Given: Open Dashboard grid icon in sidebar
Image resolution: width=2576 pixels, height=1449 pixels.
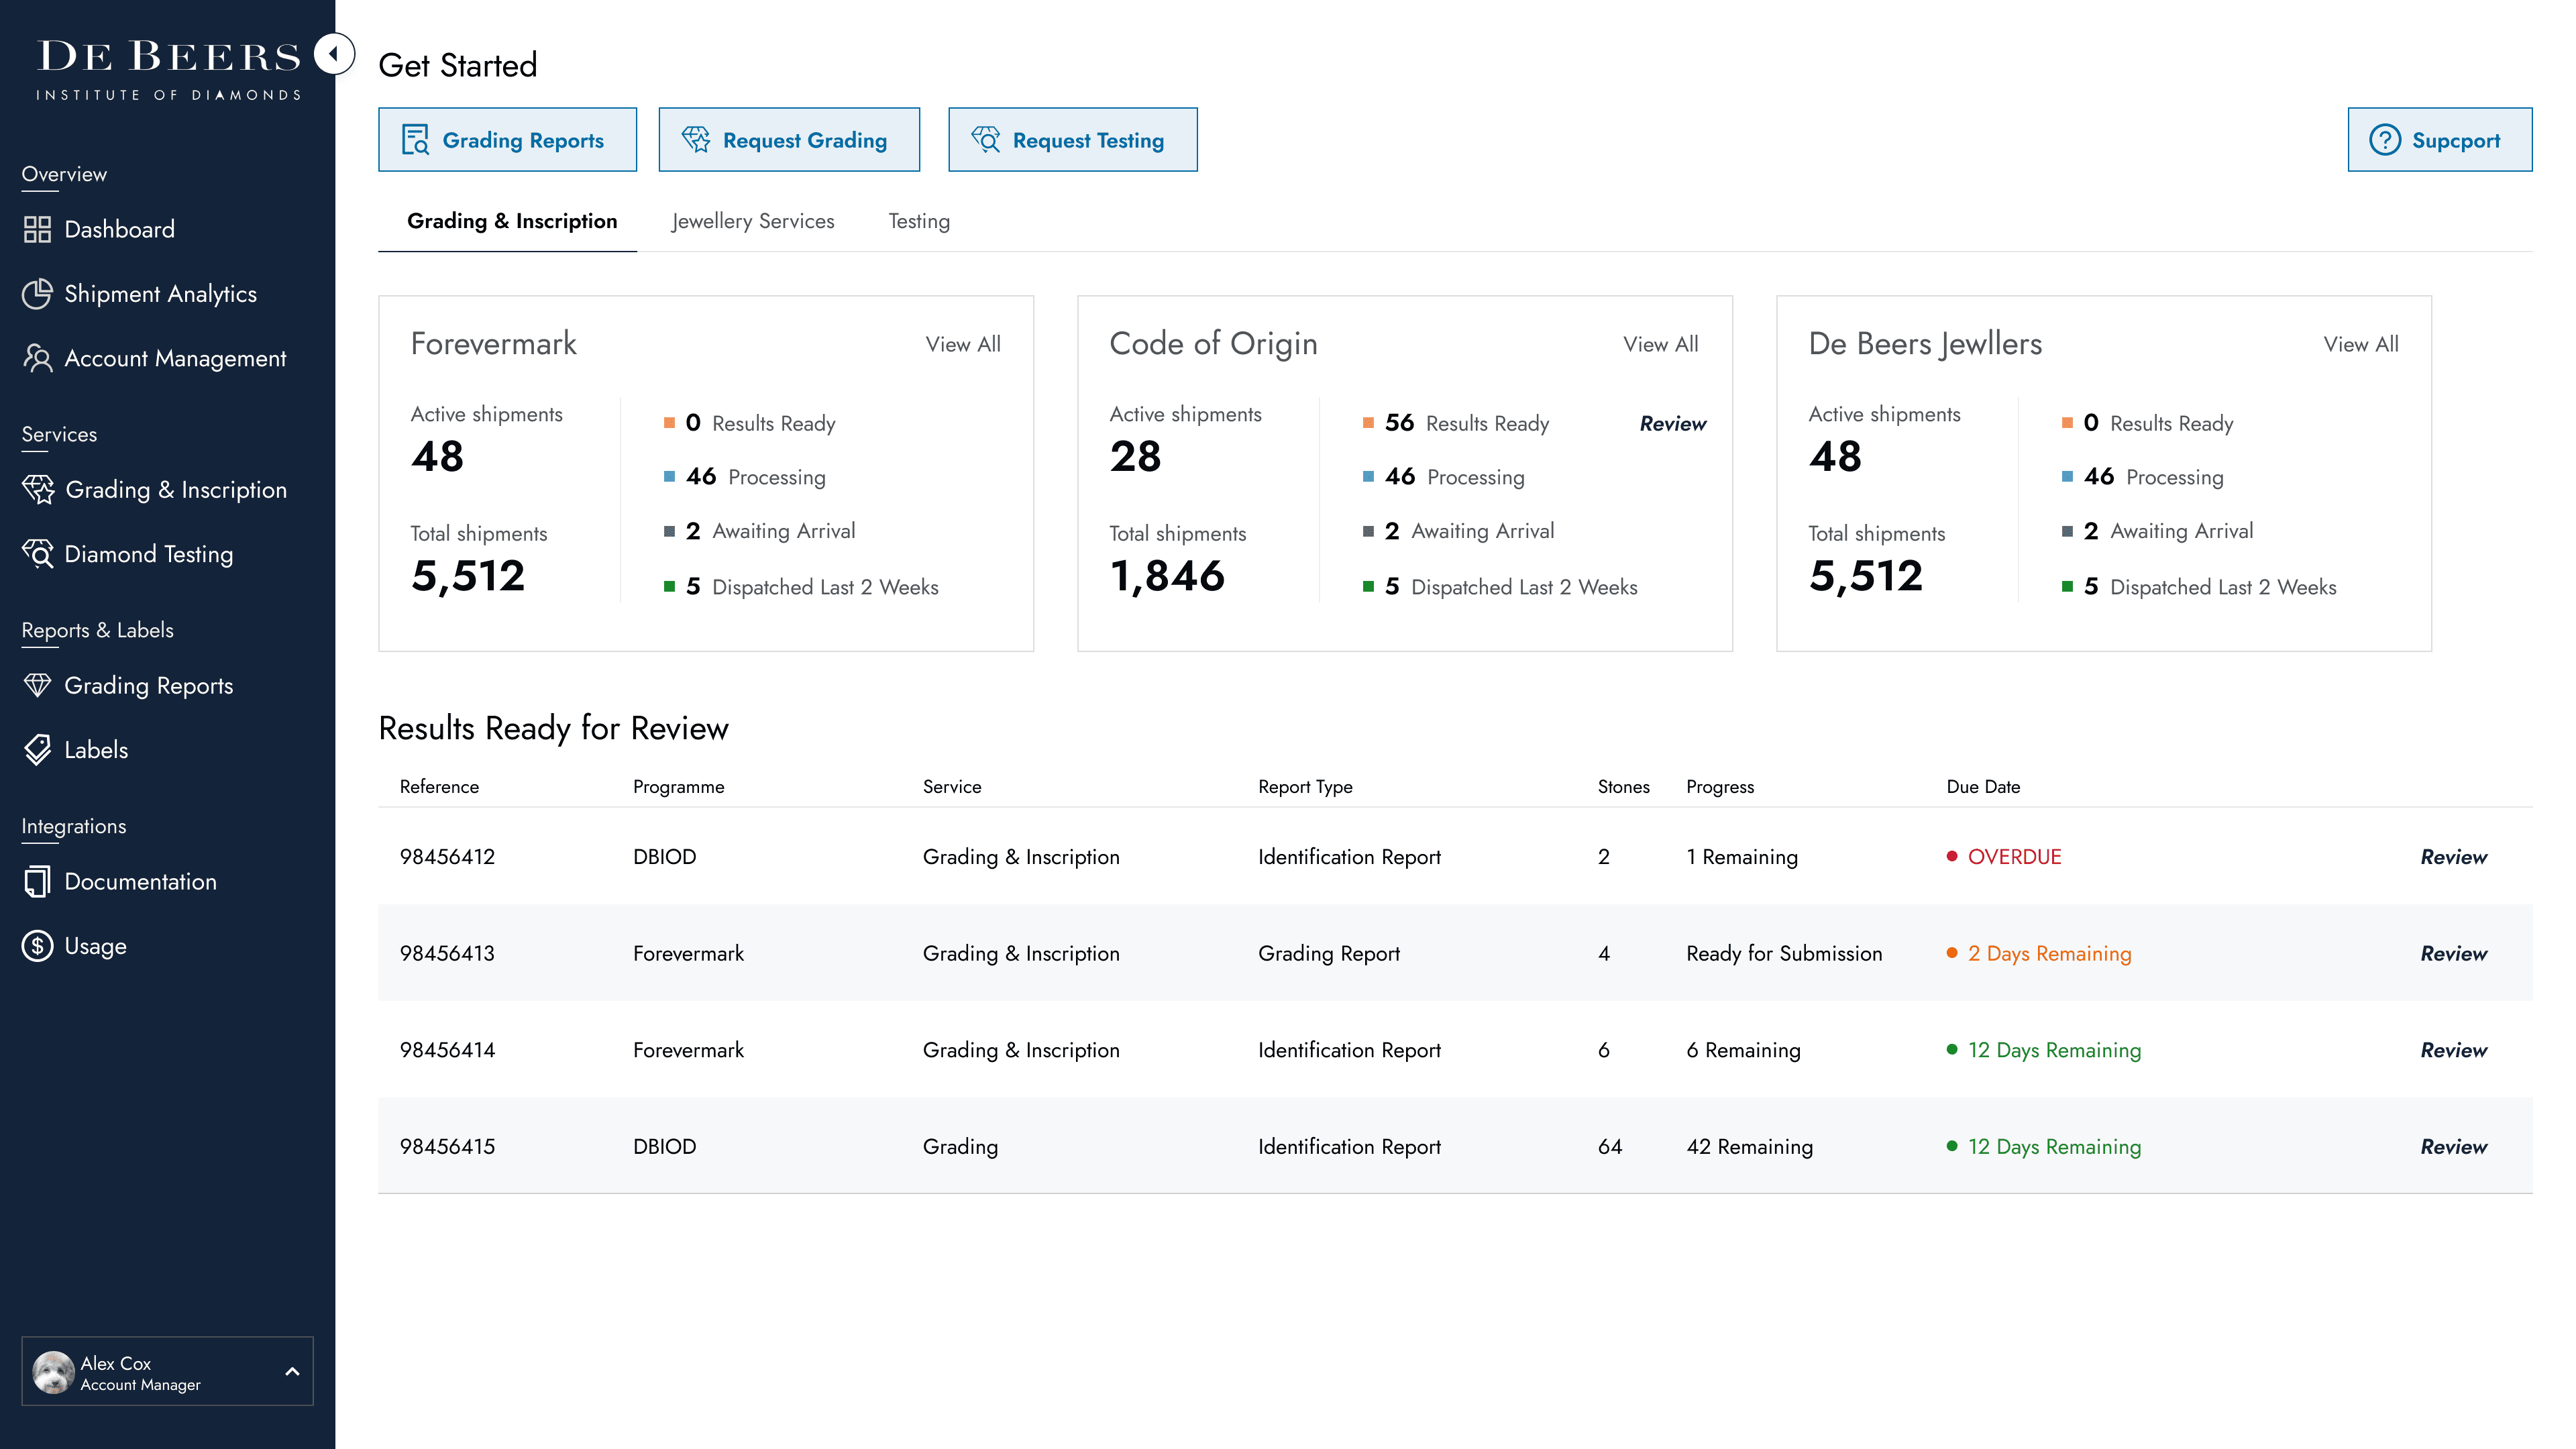Looking at the screenshot, I should click(x=37, y=230).
